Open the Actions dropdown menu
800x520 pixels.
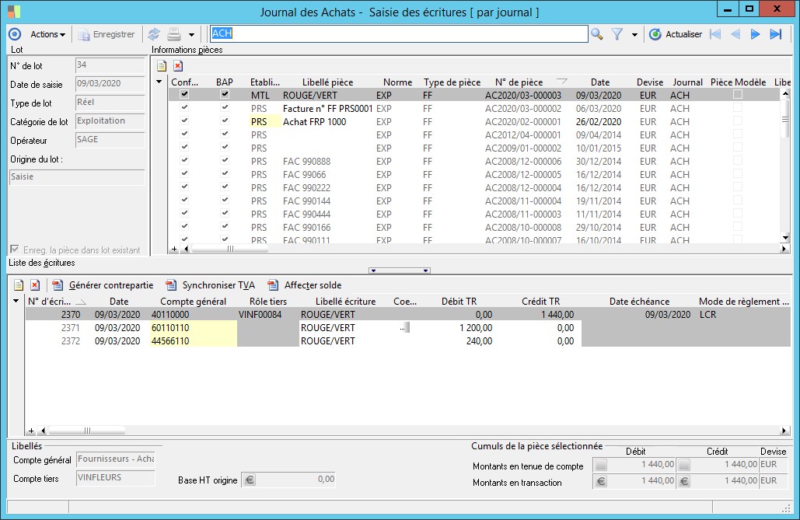[x=47, y=34]
